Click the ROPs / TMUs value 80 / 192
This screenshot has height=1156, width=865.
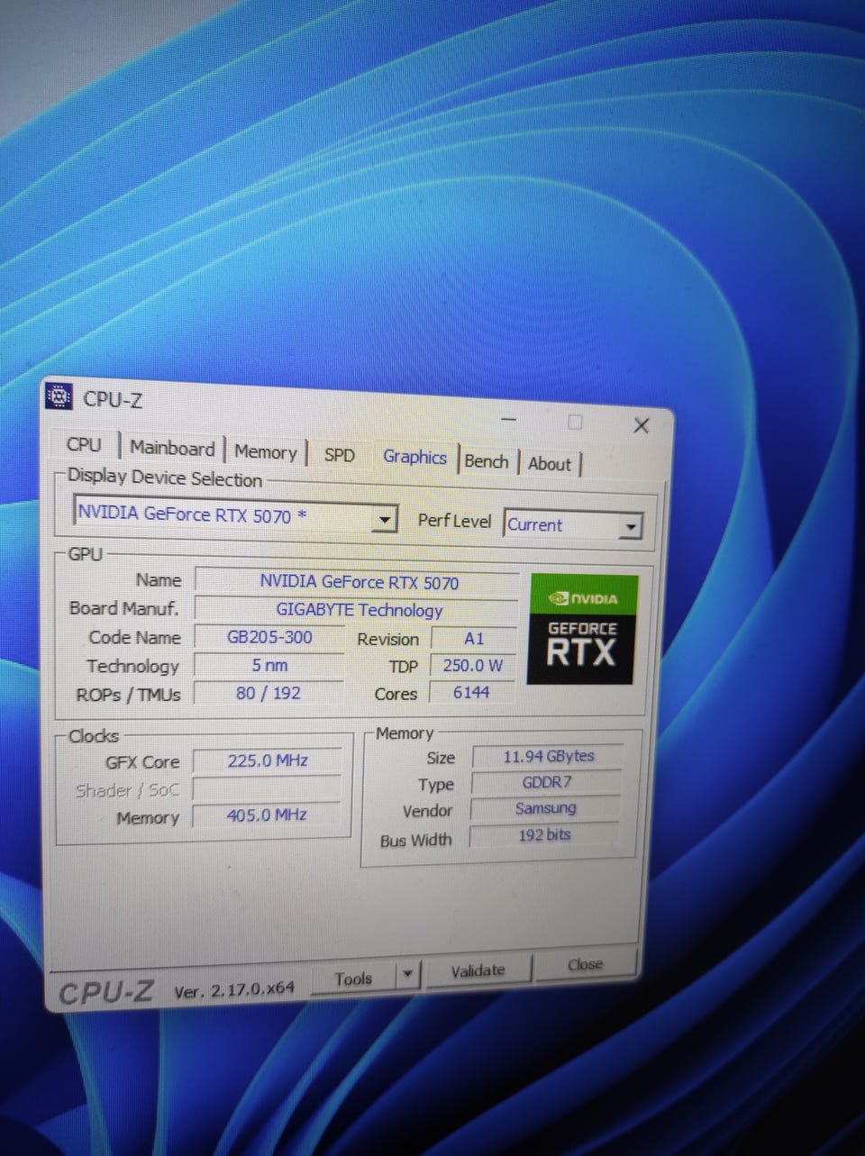pyautogui.click(x=269, y=694)
